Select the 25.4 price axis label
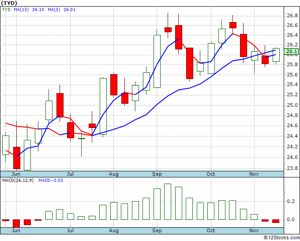 pos(292,85)
